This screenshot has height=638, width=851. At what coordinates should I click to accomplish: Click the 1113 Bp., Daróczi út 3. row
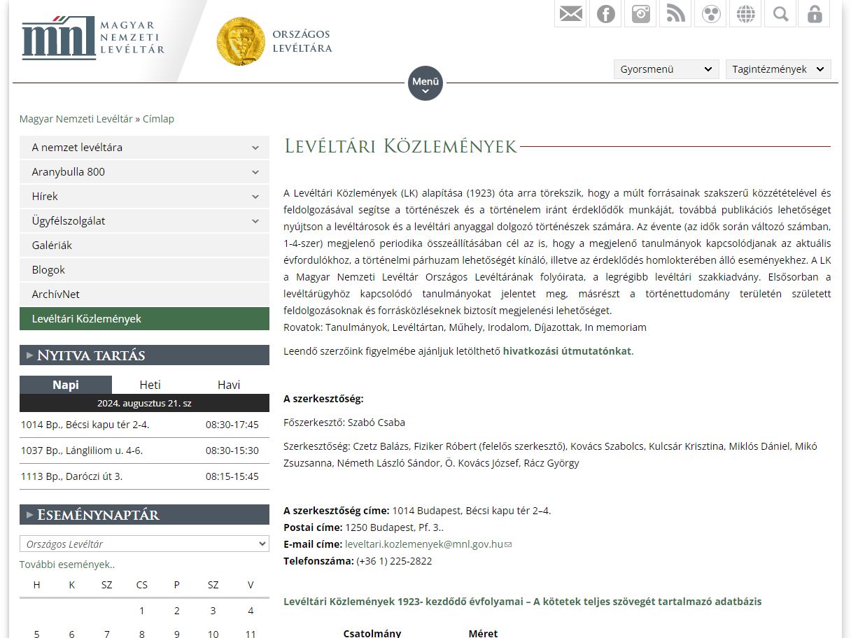click(x=144, y=476)
